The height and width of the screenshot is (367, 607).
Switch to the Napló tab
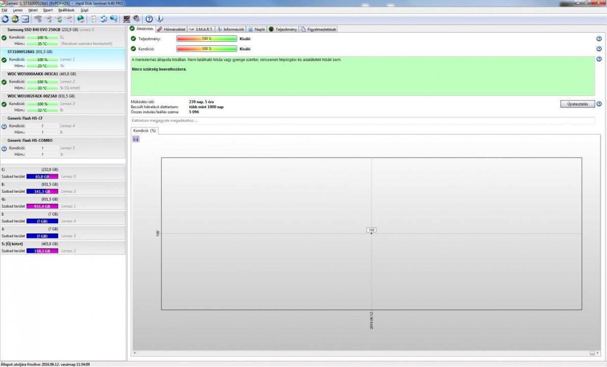tap(257, 30)
